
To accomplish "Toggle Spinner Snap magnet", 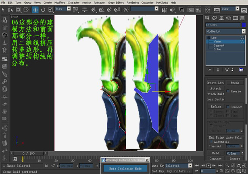I will (x=117, y=10).
